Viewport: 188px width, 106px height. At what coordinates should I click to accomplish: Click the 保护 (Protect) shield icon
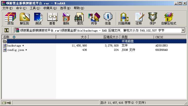(x=153, y=19)
